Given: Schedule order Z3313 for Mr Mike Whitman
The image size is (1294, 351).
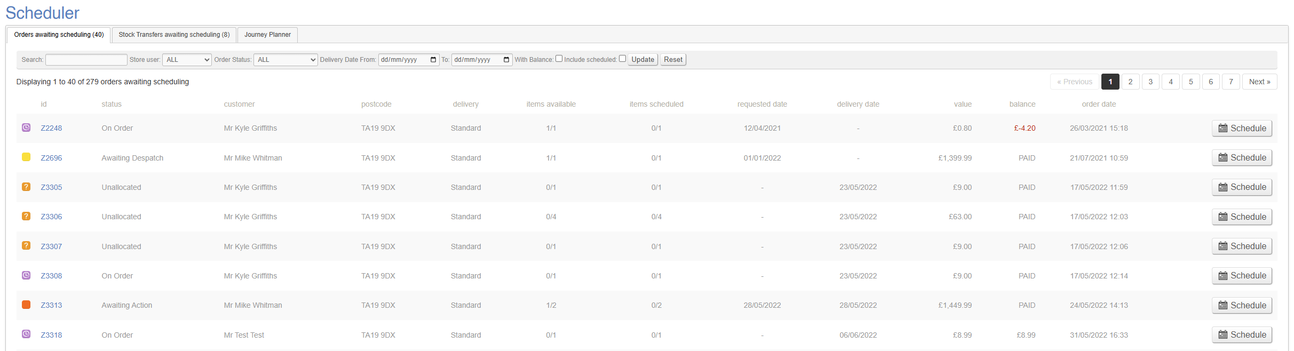Looking at the screenshot, I should click(x=1242, y=305).
